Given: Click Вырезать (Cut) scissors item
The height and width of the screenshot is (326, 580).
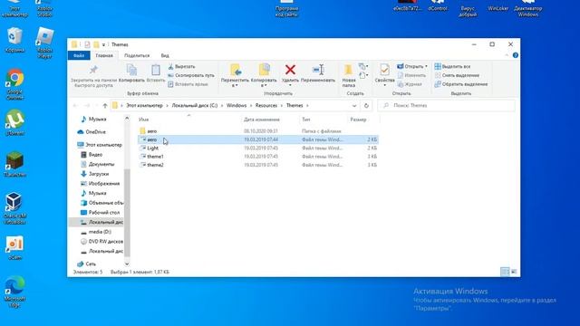Looking at the screenshot, I should (181, 66).
